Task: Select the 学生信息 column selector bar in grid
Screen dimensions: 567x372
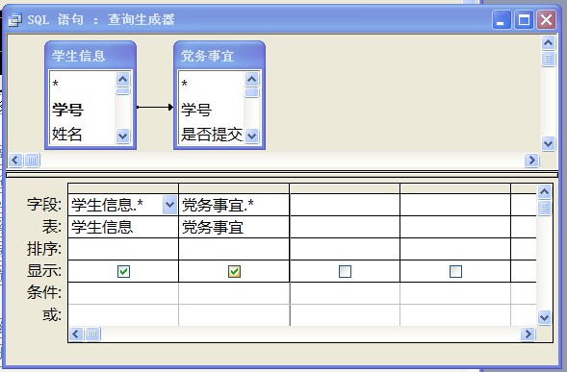Action: pyautogui.click(x=123, y=188)
